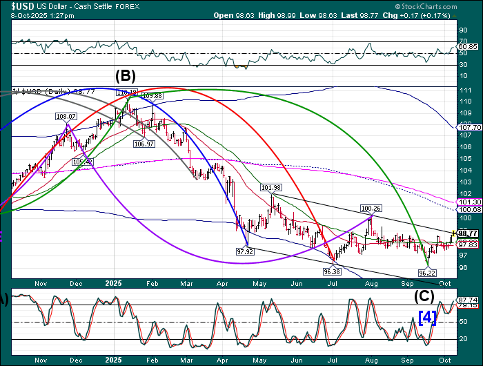483x366 pixels.
Task: Select the 106.97 price low label
Action: tap(144, 144)
